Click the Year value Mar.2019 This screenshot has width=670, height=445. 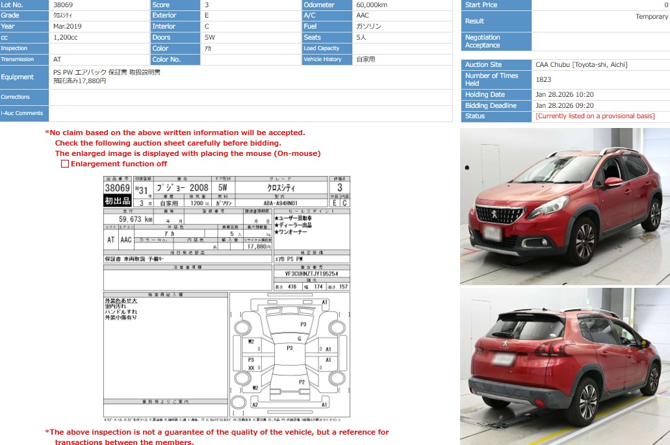[67, 26]
